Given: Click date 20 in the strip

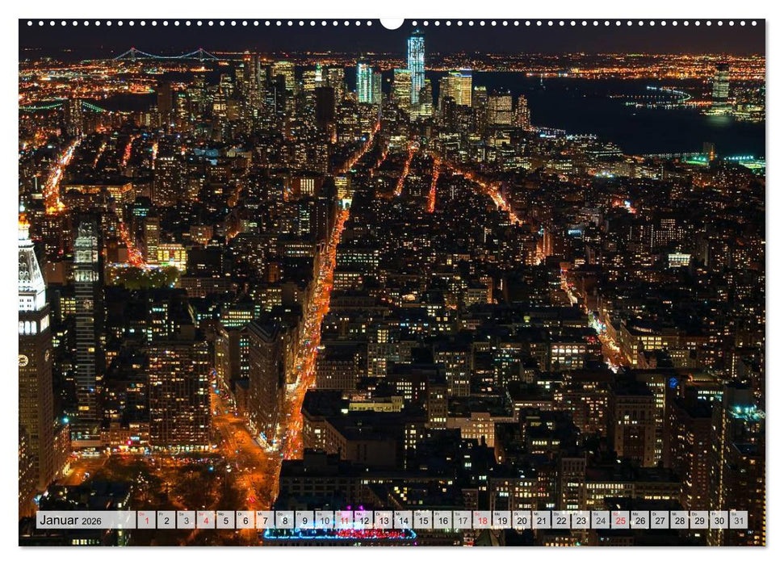Looking at the screenshot, I should (x=521, y=521).
